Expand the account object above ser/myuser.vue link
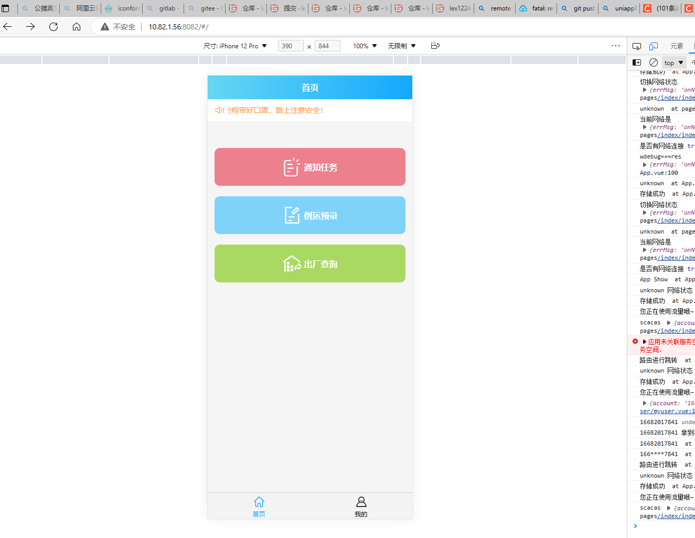 [x=645, y=403]
